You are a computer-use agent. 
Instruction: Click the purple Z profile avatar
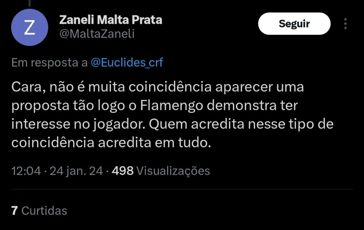(x=30, y=27)
